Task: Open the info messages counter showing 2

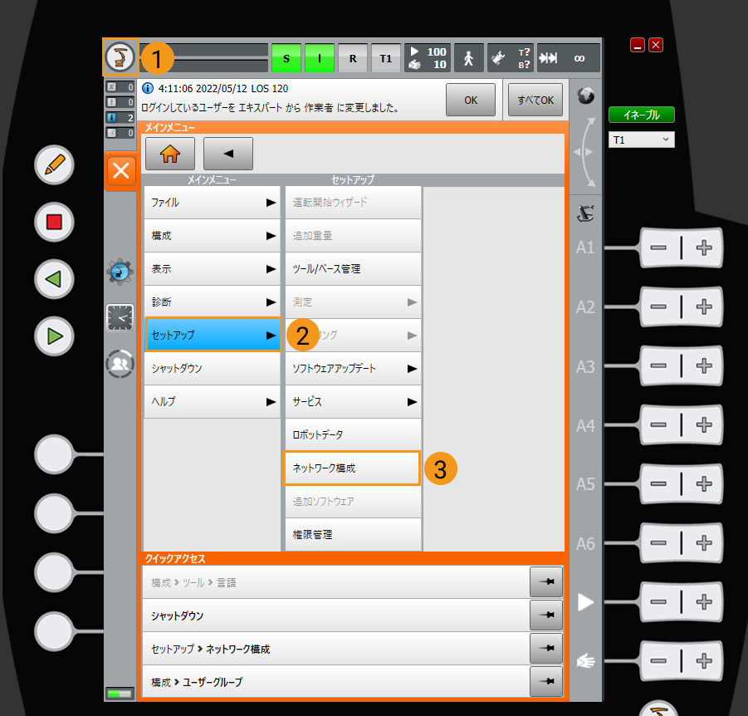Action: coord(120,117)
